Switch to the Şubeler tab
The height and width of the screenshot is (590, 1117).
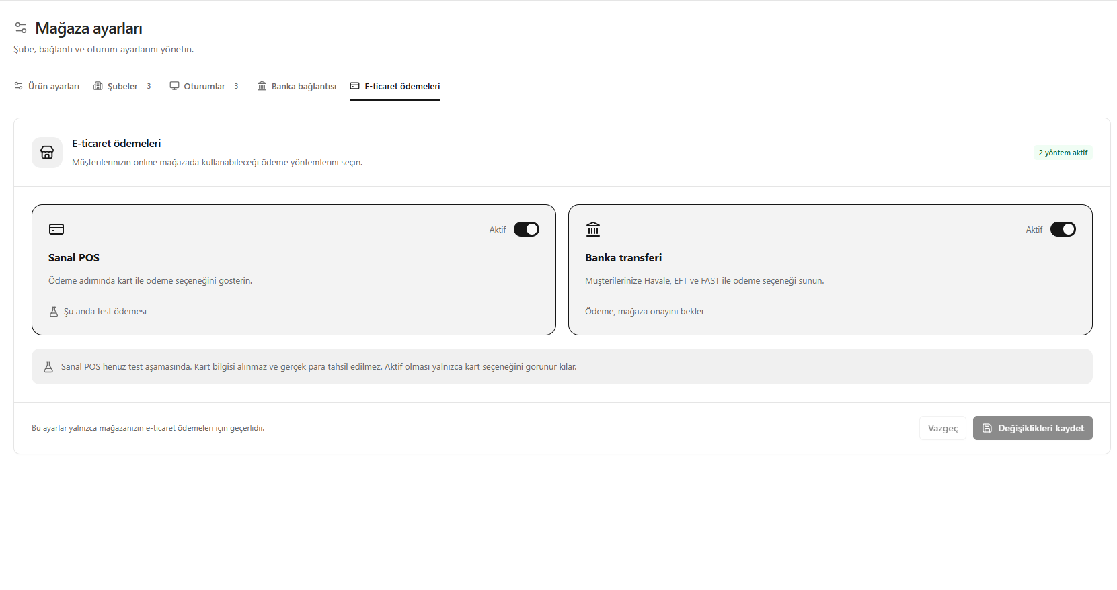[122, 86]
